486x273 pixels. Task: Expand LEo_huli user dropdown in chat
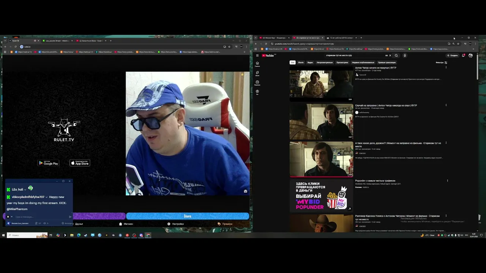point(25,190)
